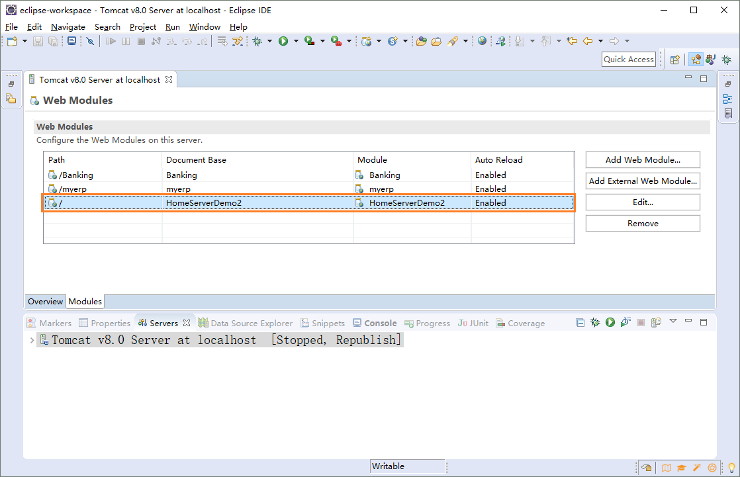Click the Open Perspective icon

tap(675, 60)
